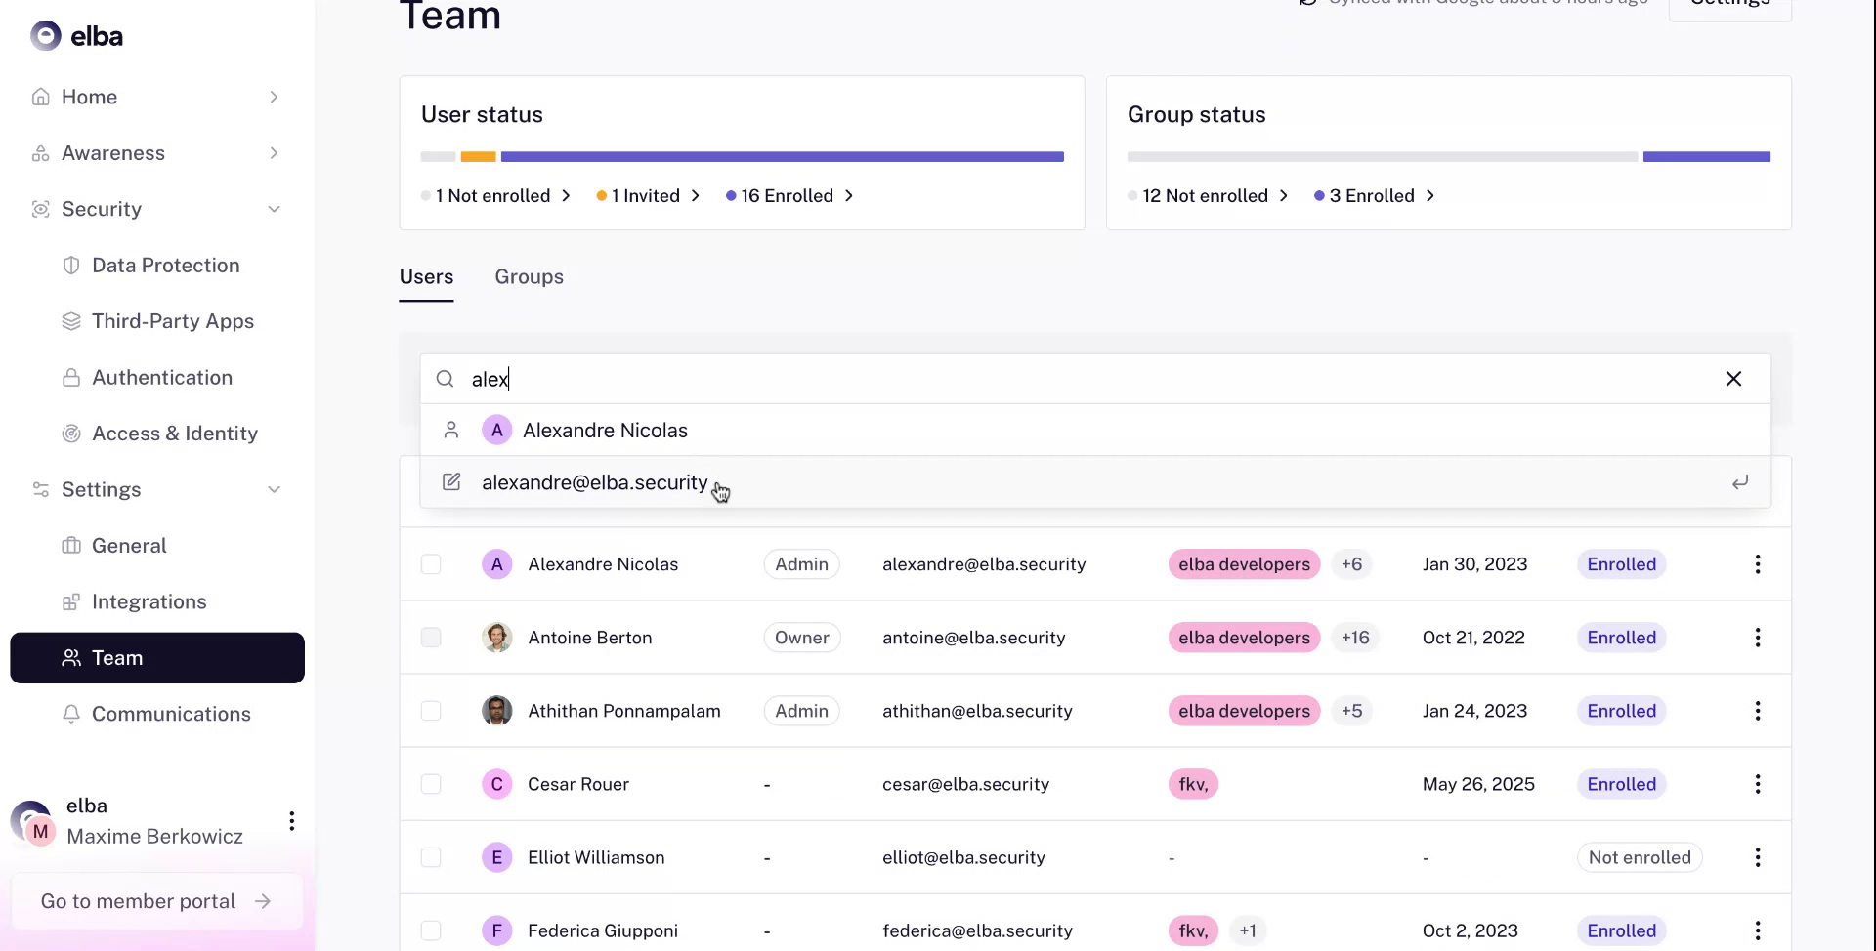
Task: Click the General briefcase icon
Action: (70, 546)
